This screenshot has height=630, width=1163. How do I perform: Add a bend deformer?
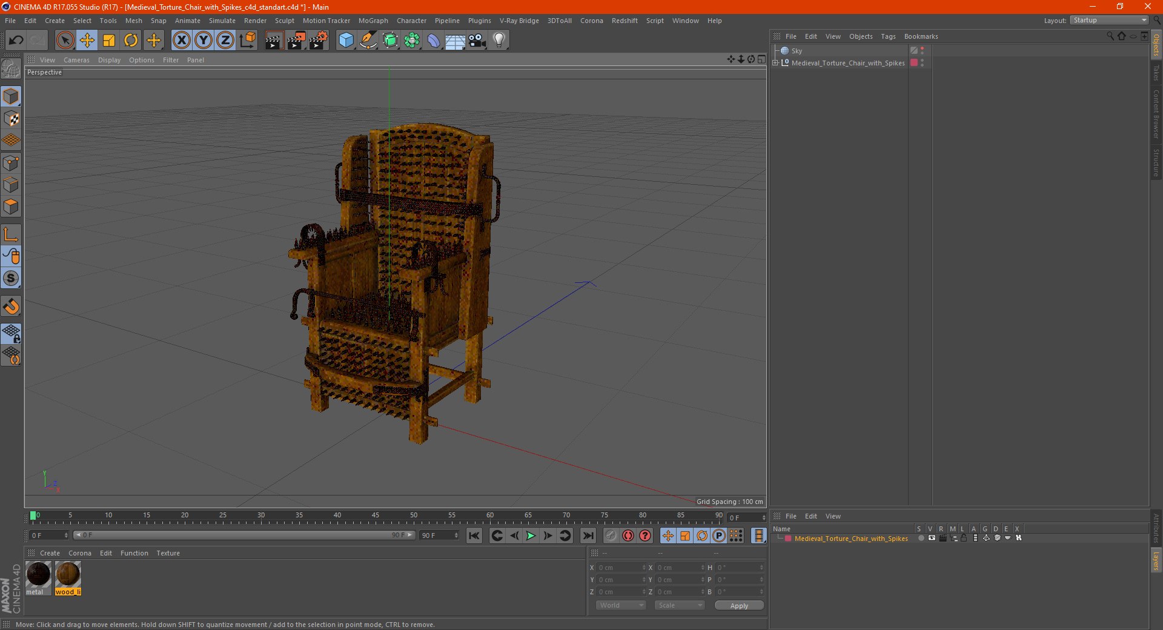click(x=434, y=41)
